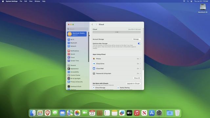Open Wi-Fi status in menu bar

pos(184,1)
